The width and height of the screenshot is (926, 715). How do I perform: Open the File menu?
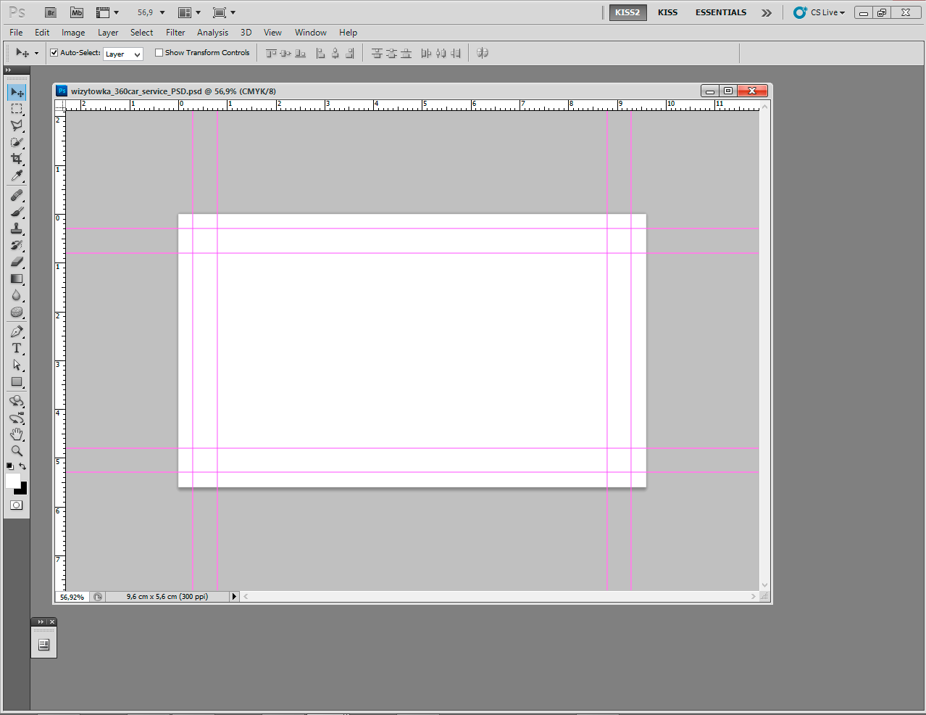[16, 33]
